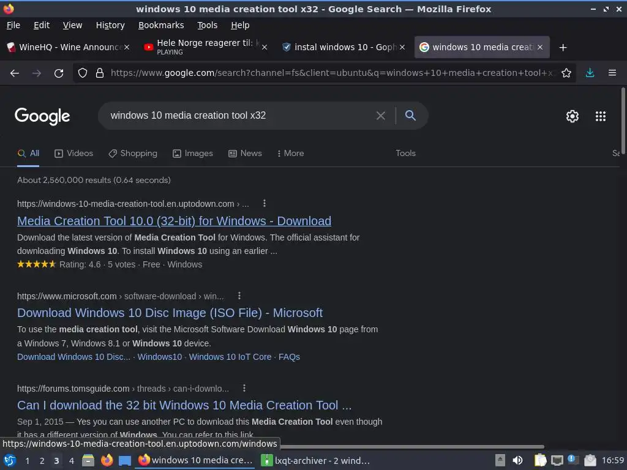Bookmark this page with the star
627x470 pixels.
tap(566, 73)
